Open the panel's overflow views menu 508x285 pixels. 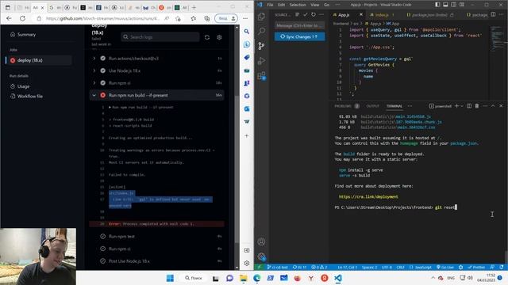(x=410, y=106)
